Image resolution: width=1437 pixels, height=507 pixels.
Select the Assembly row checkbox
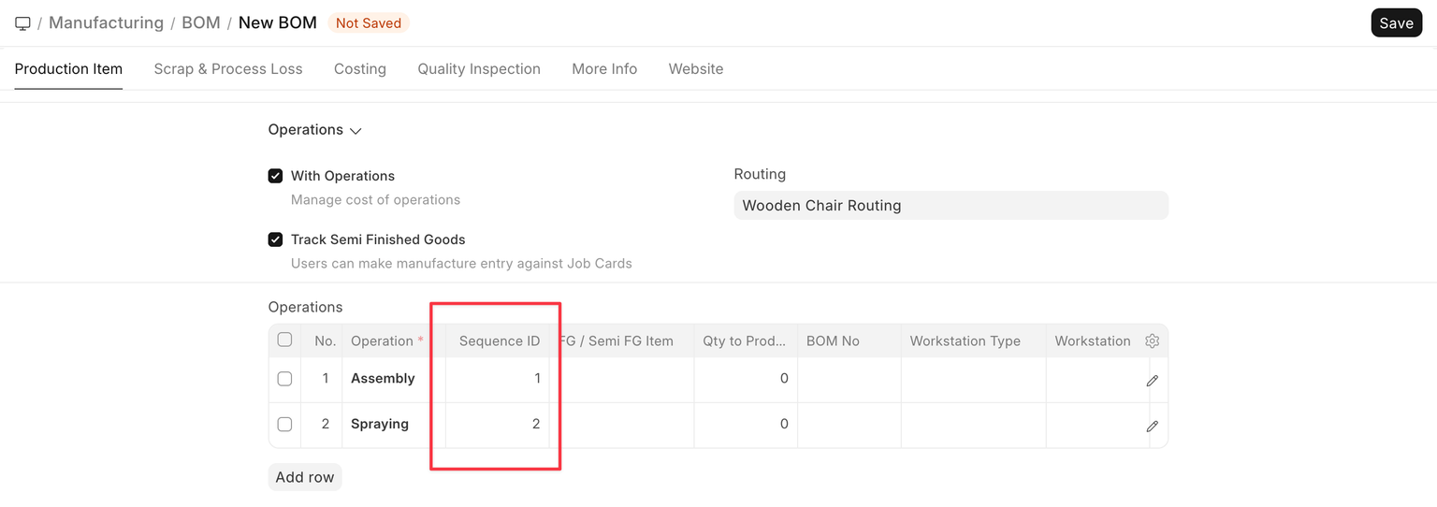(284, 379)
